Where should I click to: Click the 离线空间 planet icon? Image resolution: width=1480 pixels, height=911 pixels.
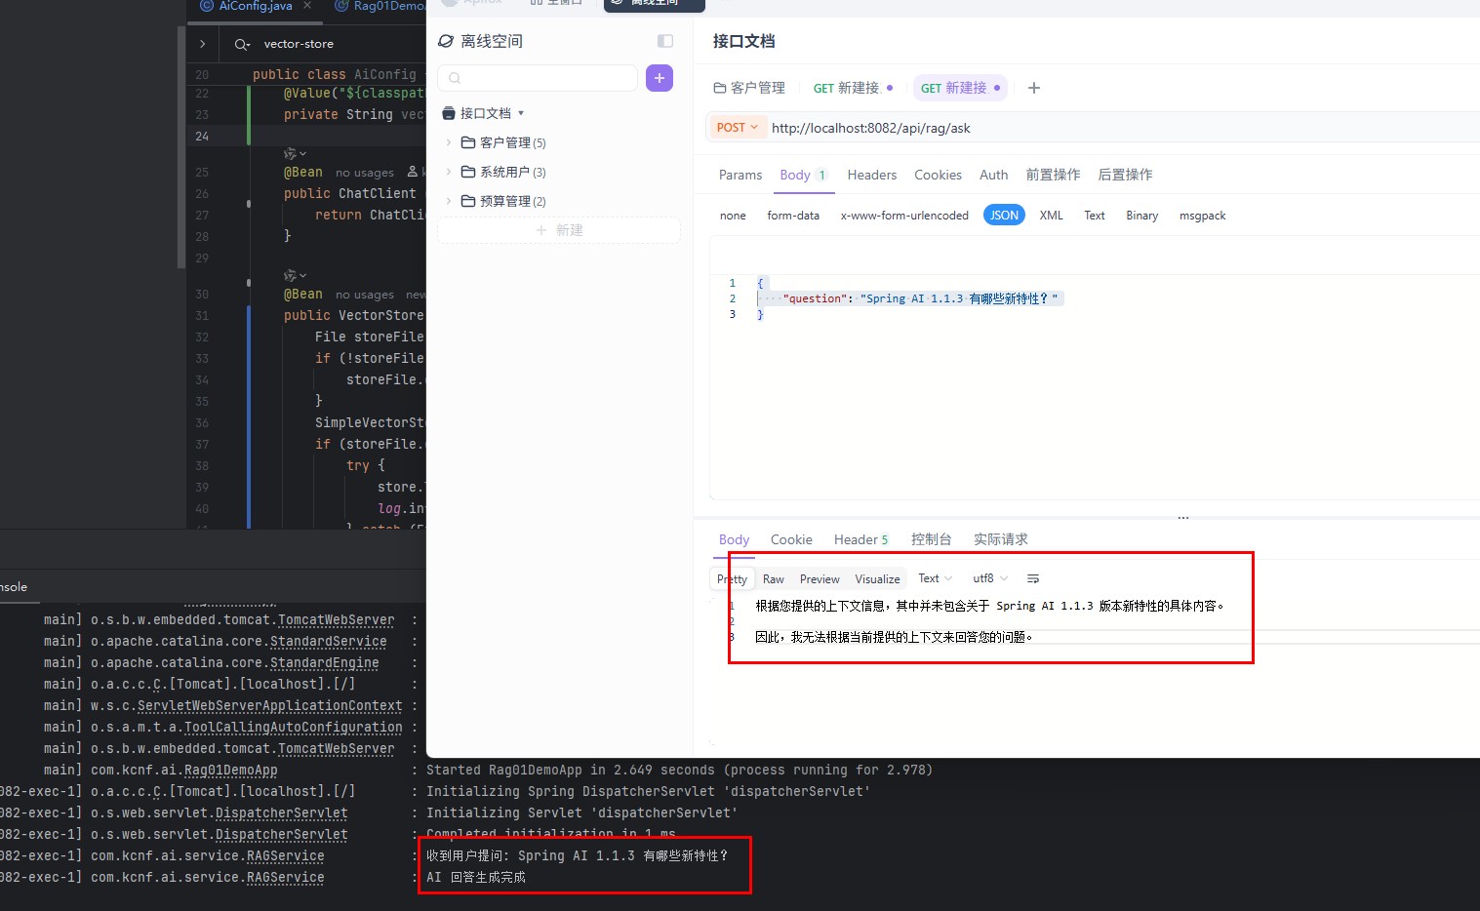[x=446, y=41]
